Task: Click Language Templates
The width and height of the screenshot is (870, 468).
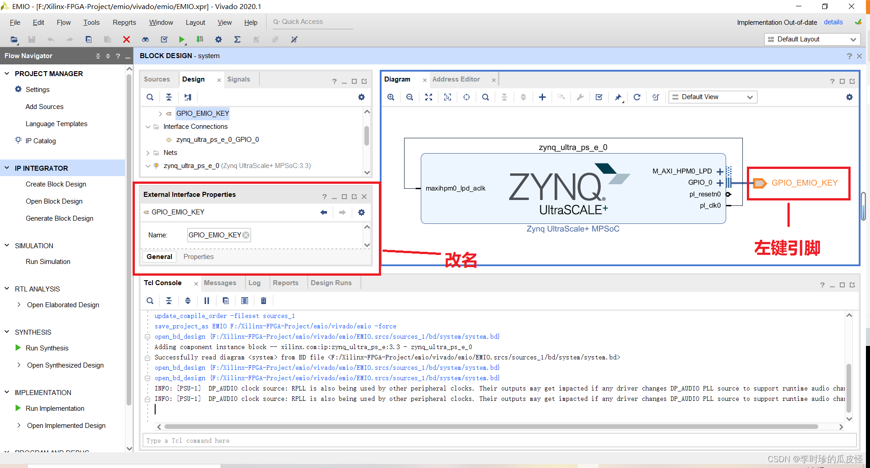Action: tap(56, 124)
